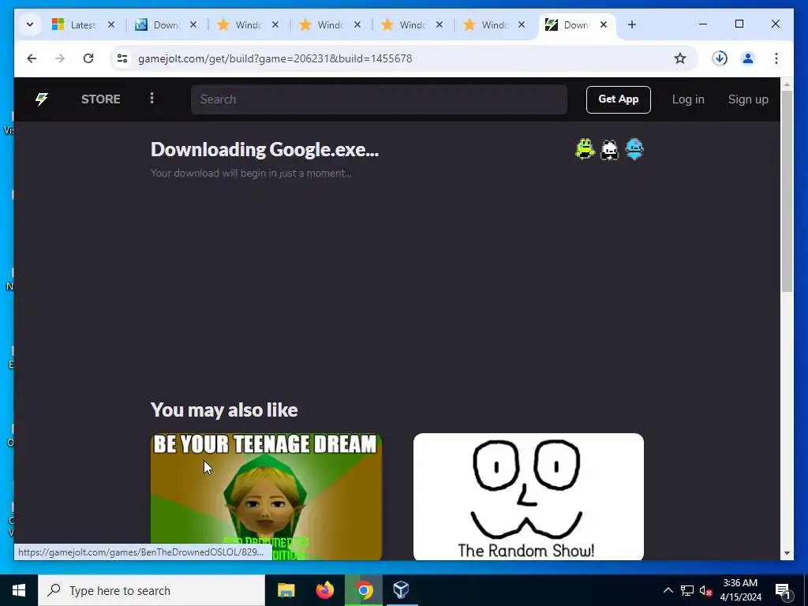The image size is (808, 606).
Task: Open the Chrome profile icon
Action: [748, 58]
